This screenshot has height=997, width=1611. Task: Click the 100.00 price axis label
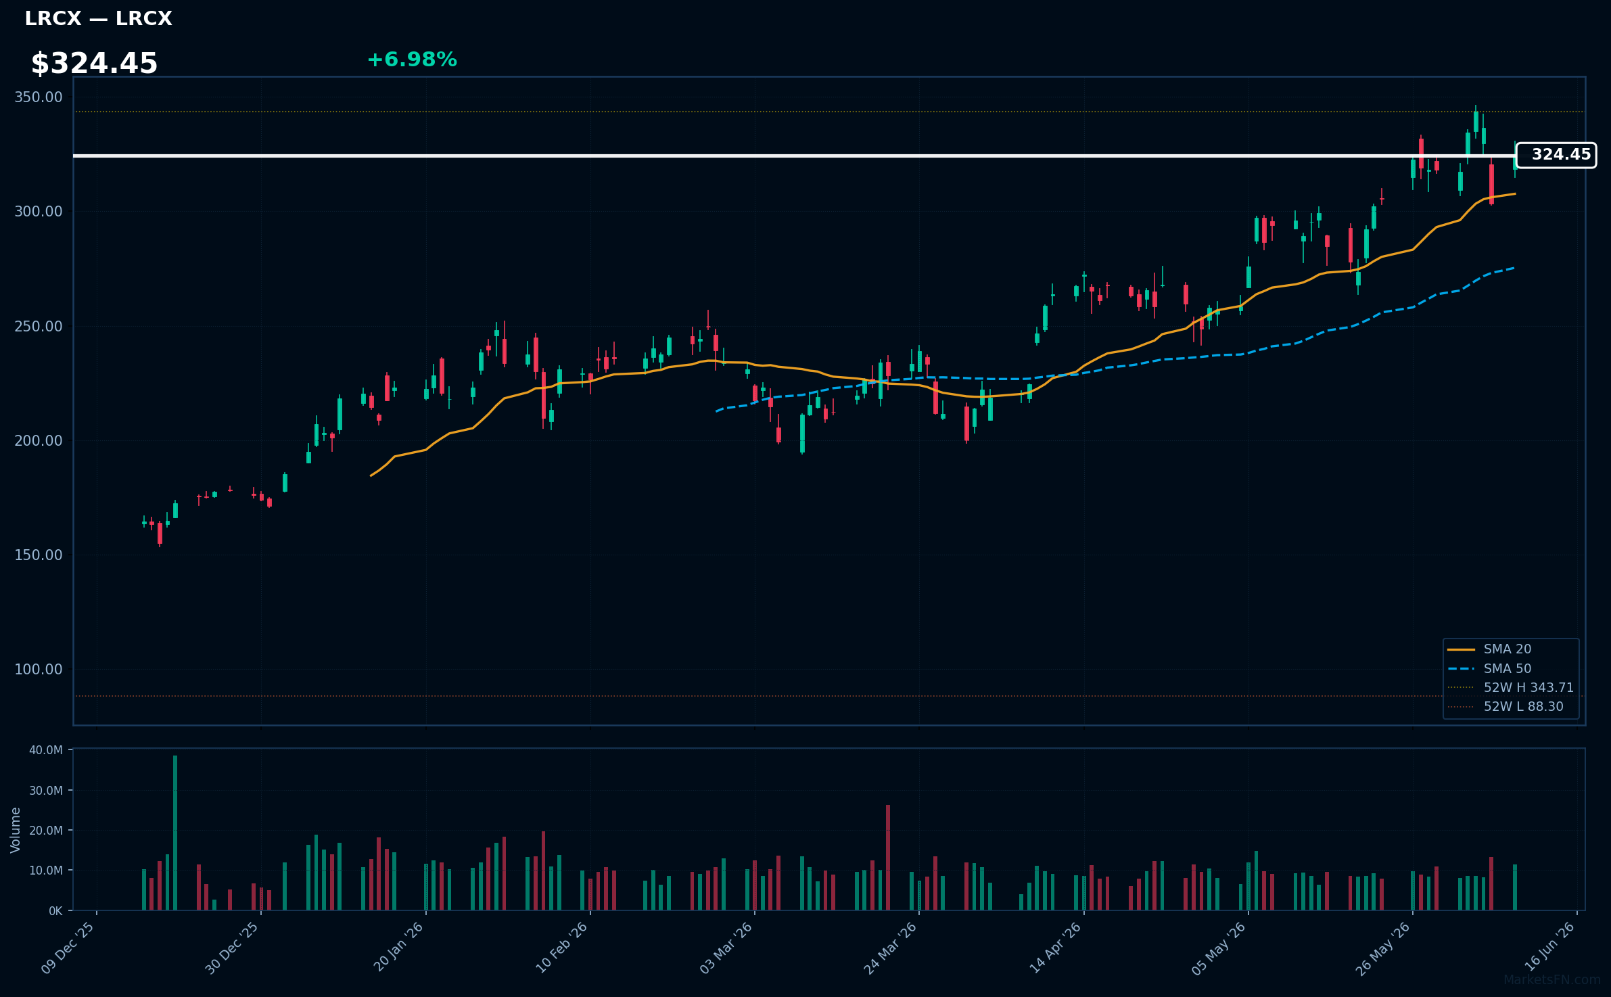(x=39, y=670)
